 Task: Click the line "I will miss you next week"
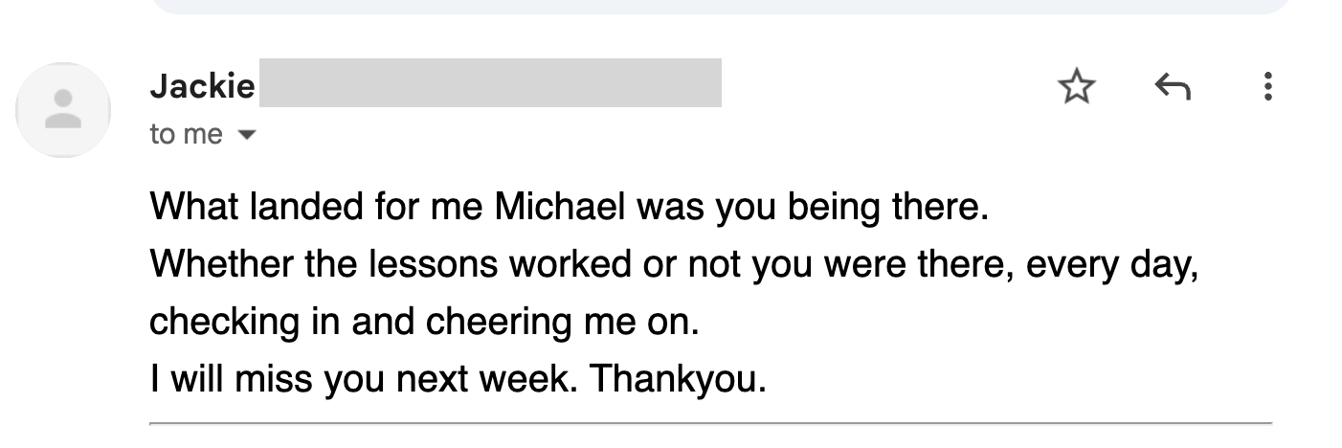pos(458,380)
